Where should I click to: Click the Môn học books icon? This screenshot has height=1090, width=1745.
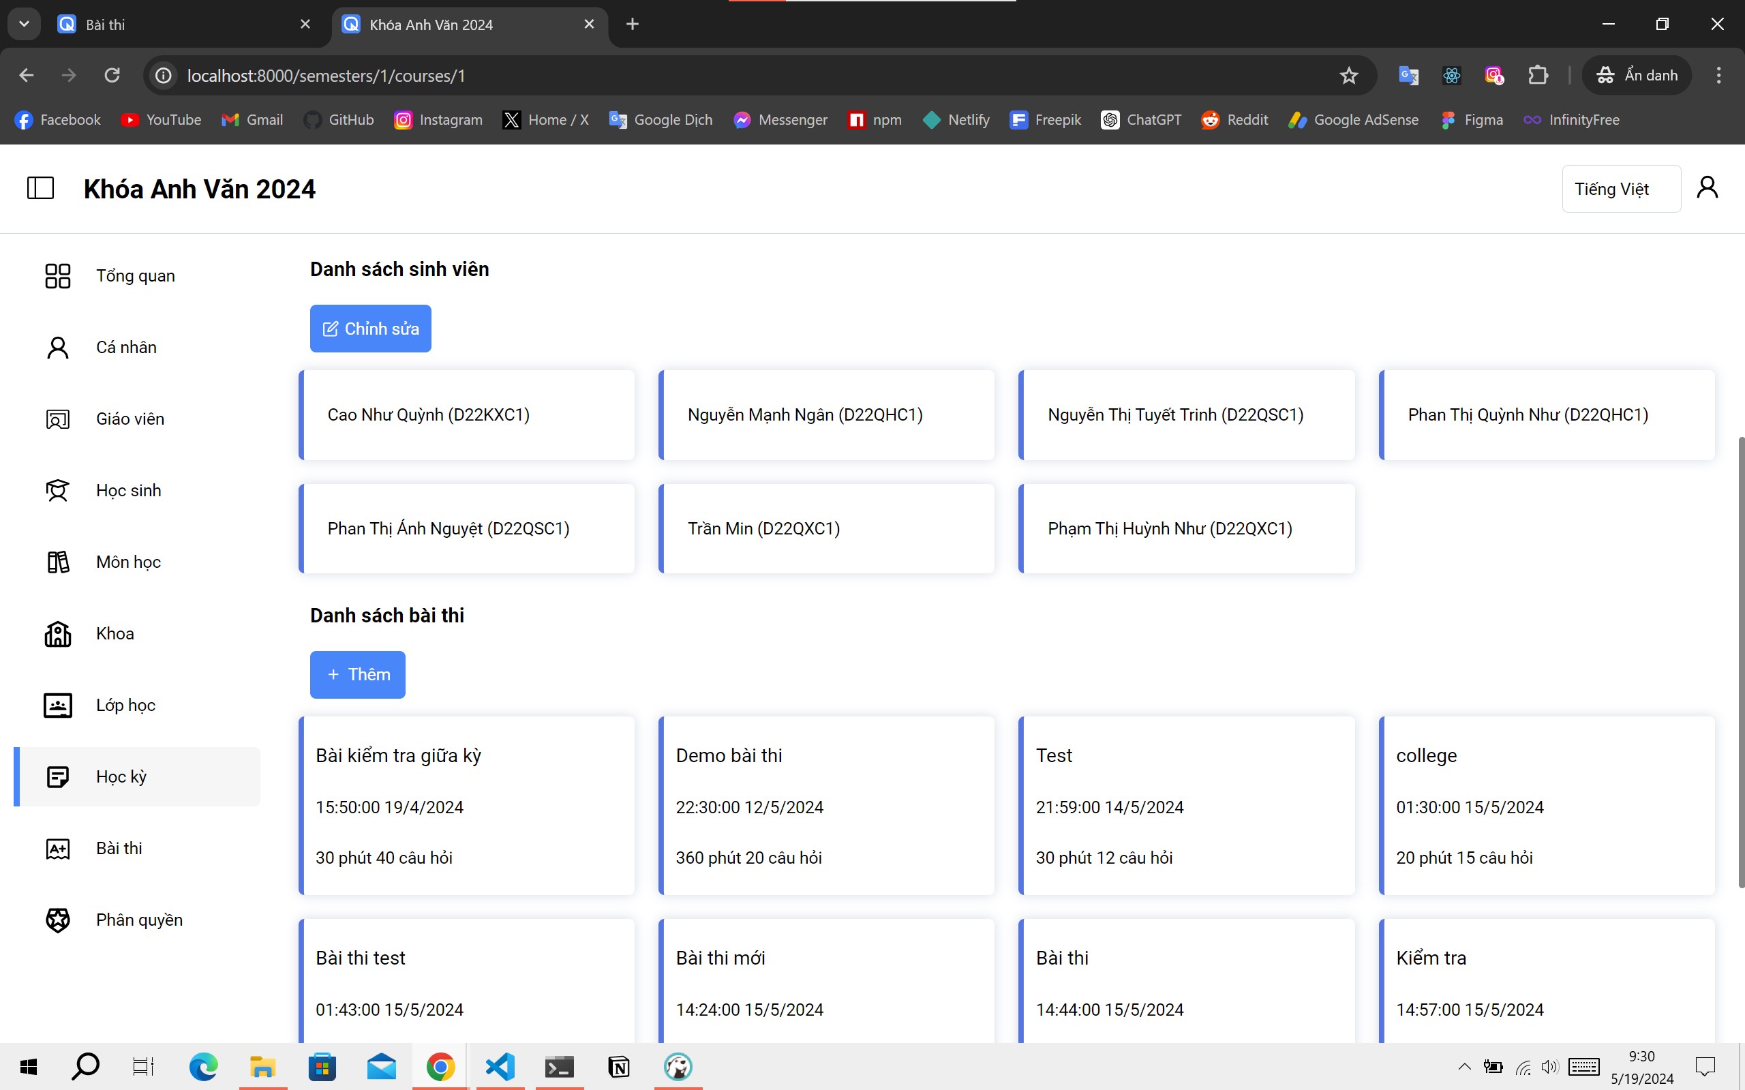pos(58,562)
